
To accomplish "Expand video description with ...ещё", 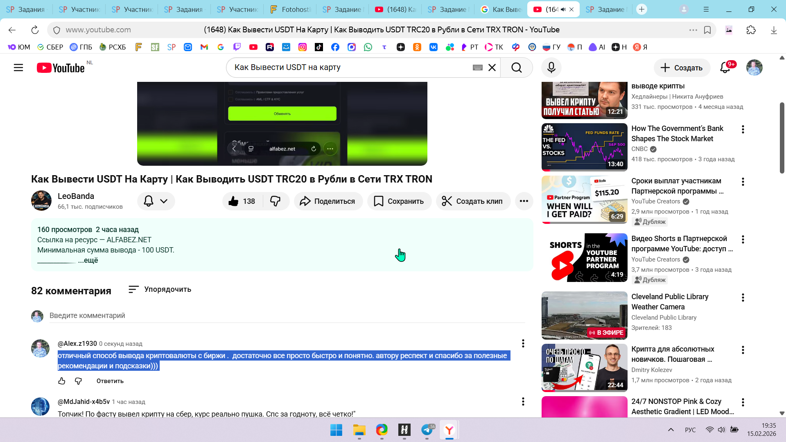I will [88, 260].
